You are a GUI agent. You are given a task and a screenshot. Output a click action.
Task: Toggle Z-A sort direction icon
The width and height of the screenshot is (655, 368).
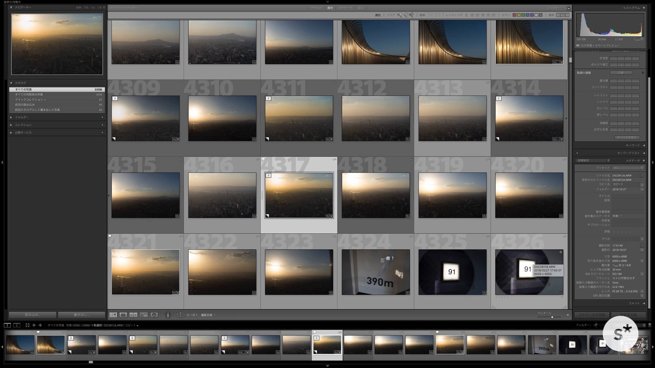point(180,315)
